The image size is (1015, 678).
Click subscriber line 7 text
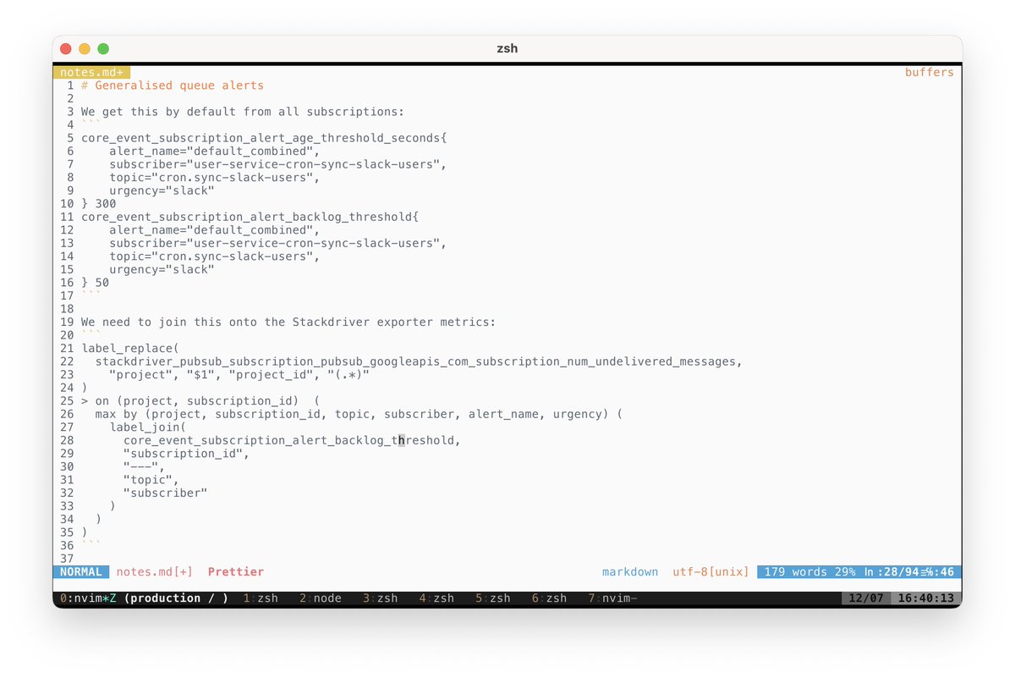pyautogui.click(x=277, y=164)
